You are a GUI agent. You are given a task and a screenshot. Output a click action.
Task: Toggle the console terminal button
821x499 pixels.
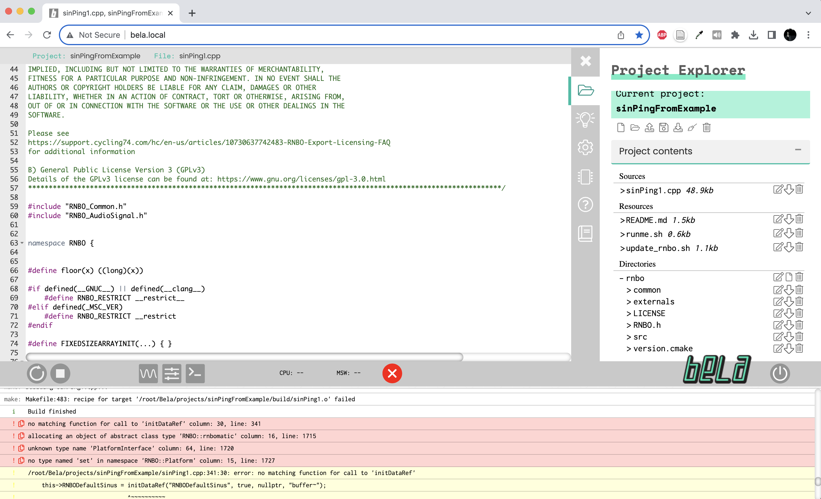point(195,374)
